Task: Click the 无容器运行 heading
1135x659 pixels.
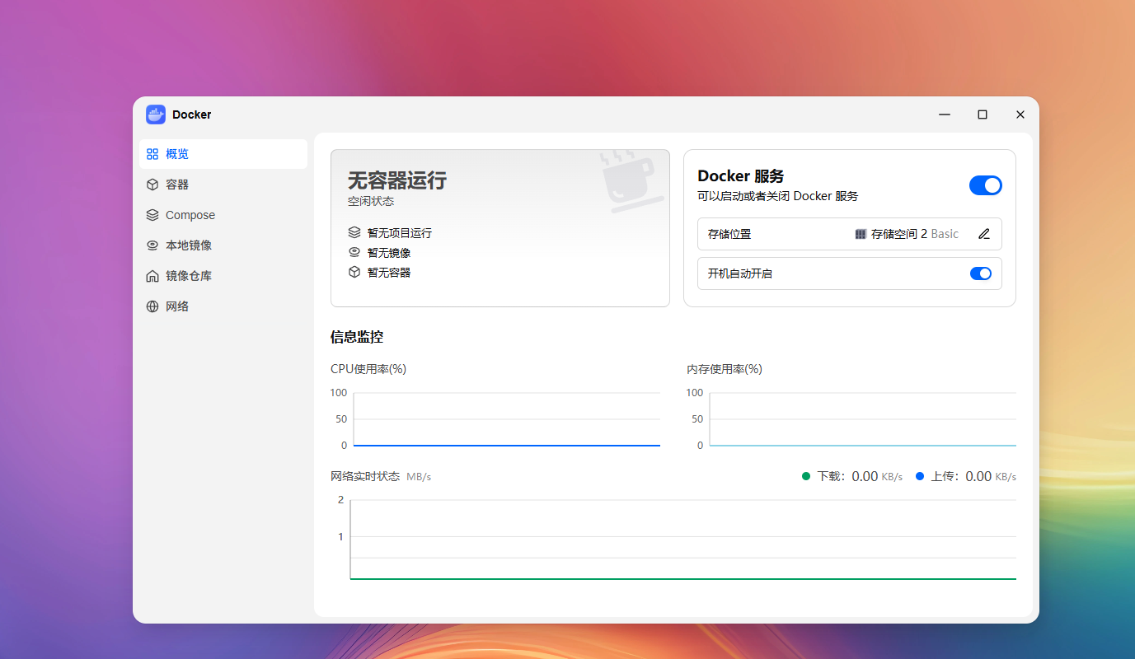Action: [397, 180]
